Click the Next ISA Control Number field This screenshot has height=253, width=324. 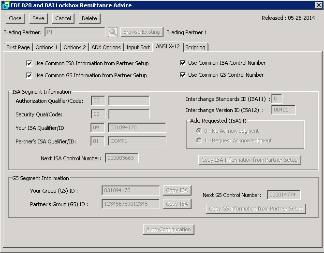(x=122, y=158)
